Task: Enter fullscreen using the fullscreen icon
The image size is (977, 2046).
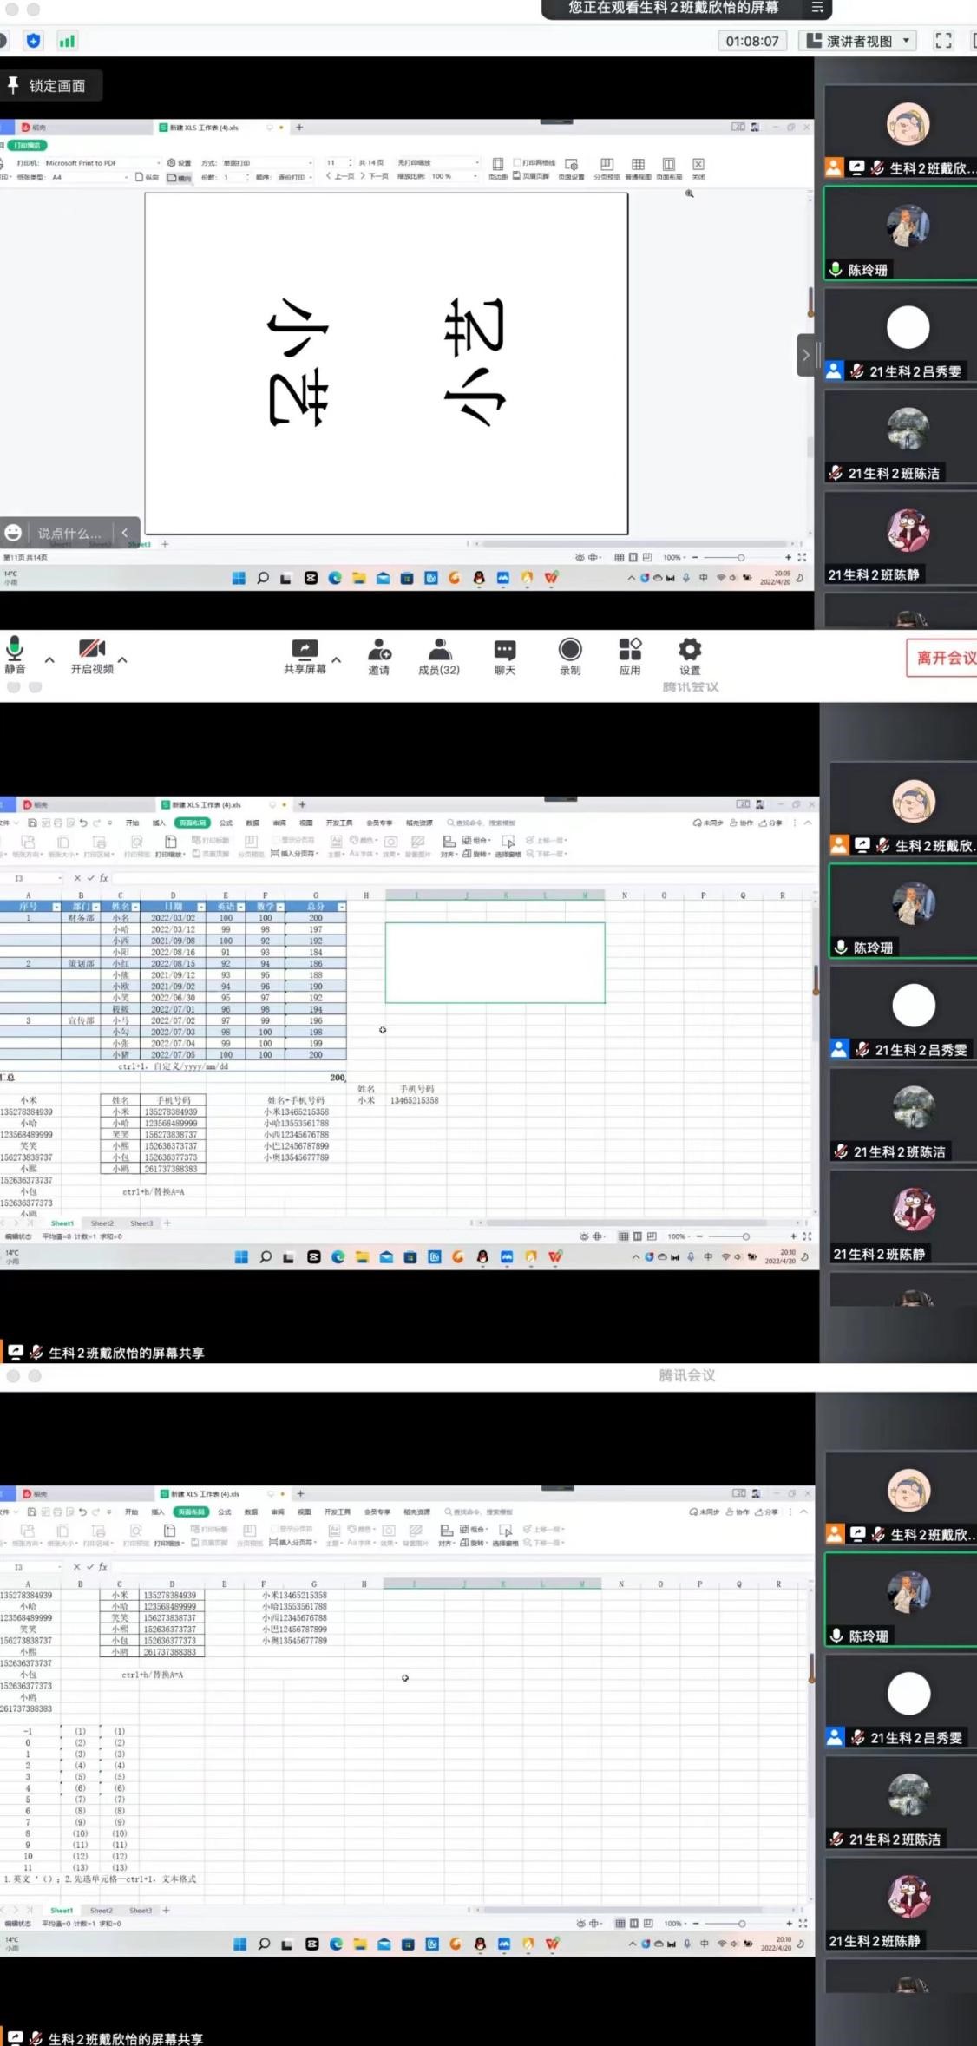Action: (x=943, y=41)
